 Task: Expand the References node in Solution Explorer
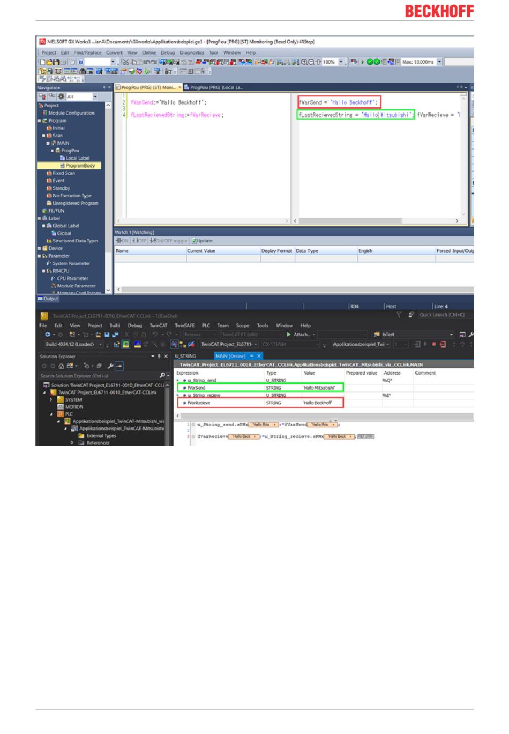point(72,443)
